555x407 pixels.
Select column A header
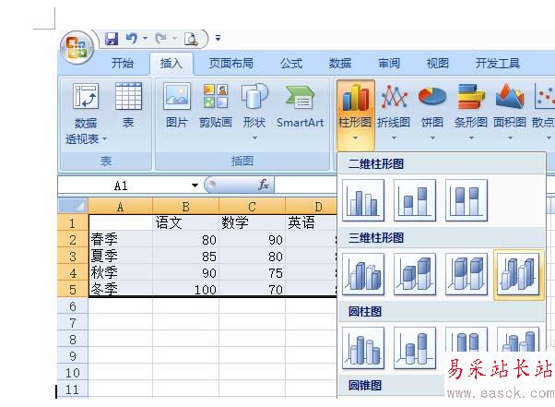click(121, 207)
